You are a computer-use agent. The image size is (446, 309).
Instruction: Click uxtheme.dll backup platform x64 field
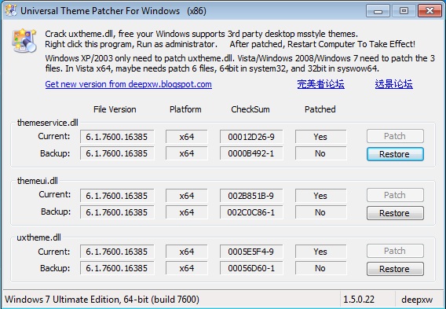[x=187, y=268]
